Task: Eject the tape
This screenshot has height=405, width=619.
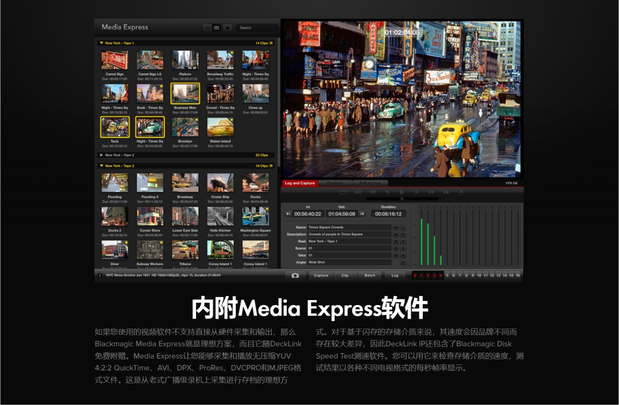Action: 461,192
